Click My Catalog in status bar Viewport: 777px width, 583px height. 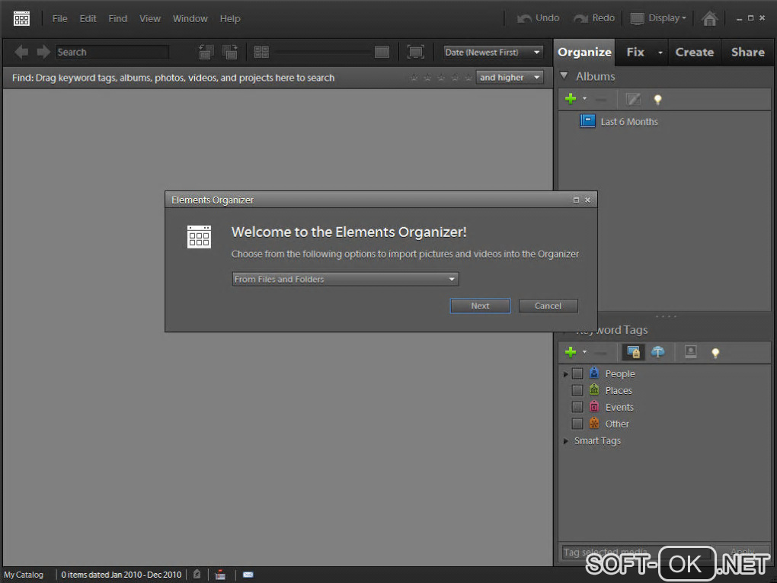[x=24, y=575]
